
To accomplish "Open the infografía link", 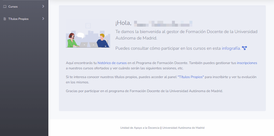I will tap(231, 48).
